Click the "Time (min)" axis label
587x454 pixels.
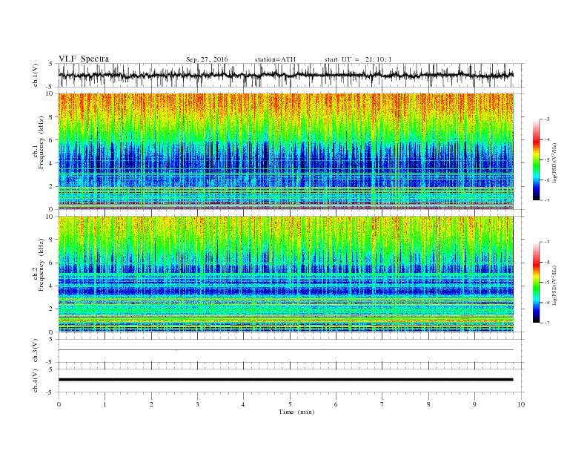pyautogui.click(x=296, y=412)
